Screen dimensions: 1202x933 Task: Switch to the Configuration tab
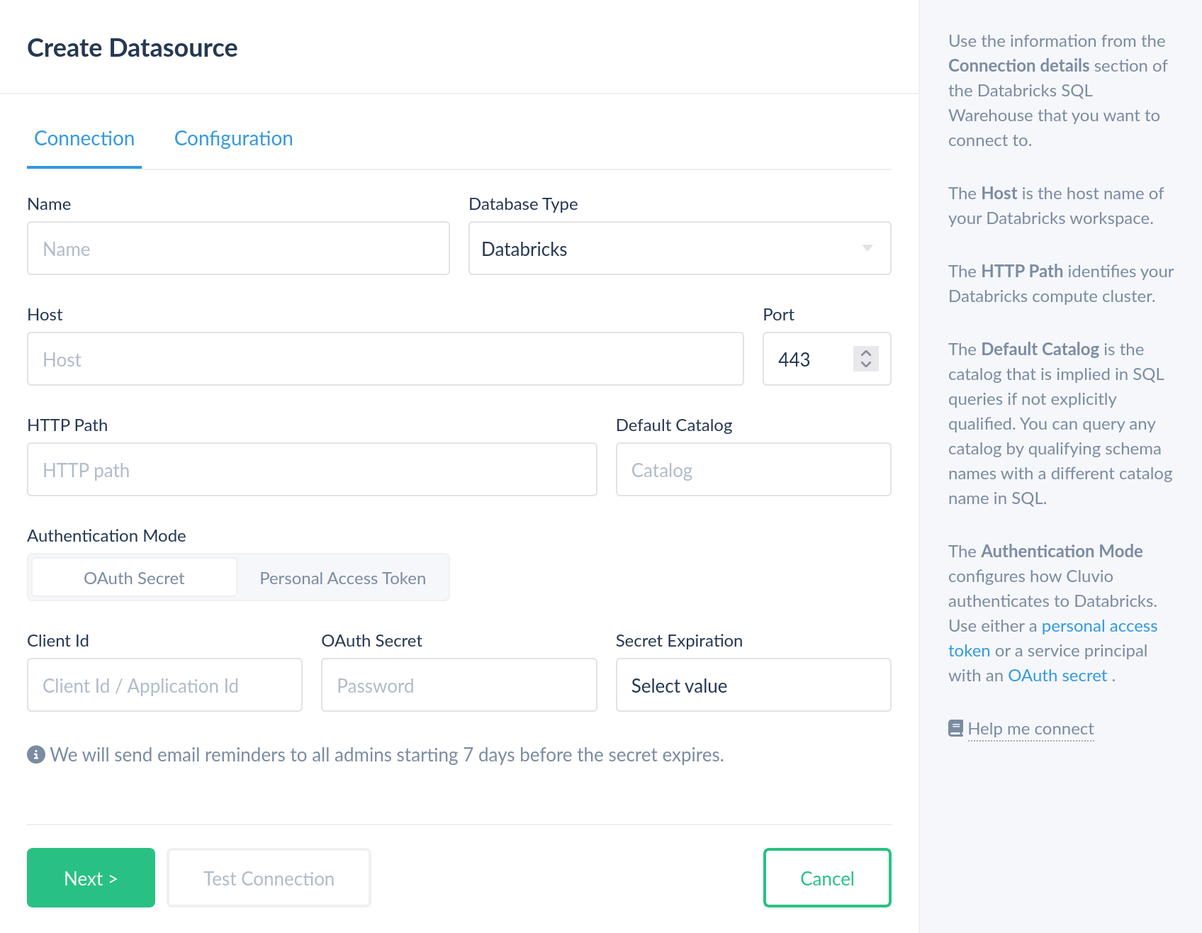(233, 138)
